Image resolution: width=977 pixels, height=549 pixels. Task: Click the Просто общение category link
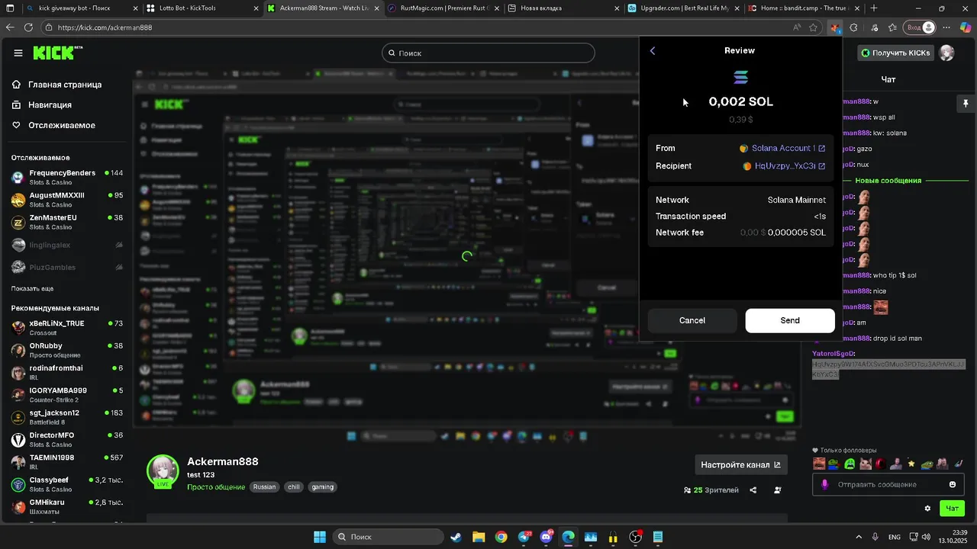click(x=216, y=487)
